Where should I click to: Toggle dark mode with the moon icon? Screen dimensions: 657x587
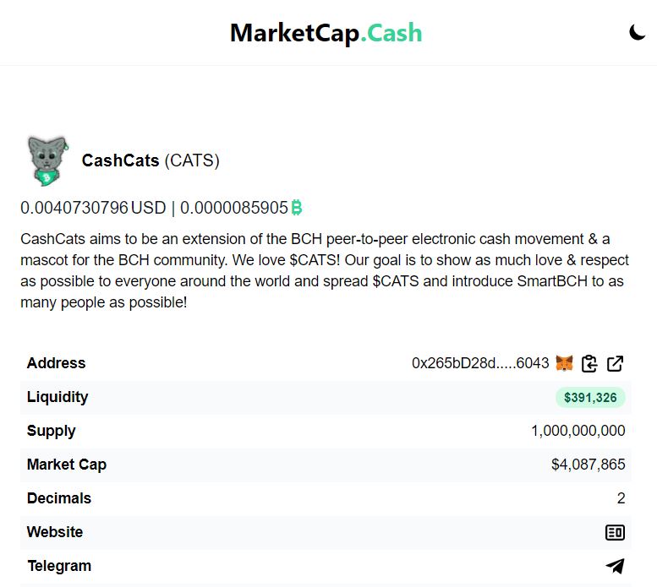637,32
